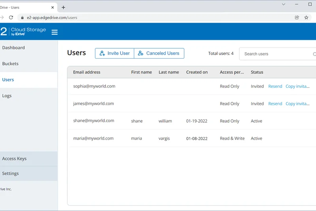View Canceled Users list

[x=159, y=53]
